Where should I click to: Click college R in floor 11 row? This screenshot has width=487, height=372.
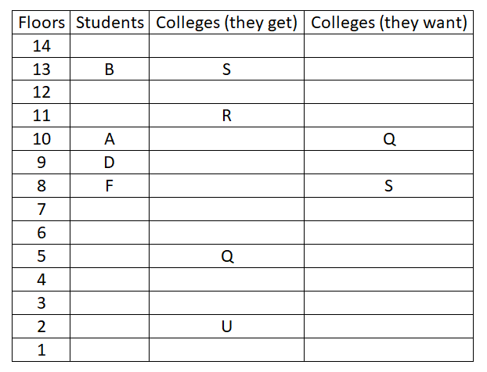click(227, 116)
